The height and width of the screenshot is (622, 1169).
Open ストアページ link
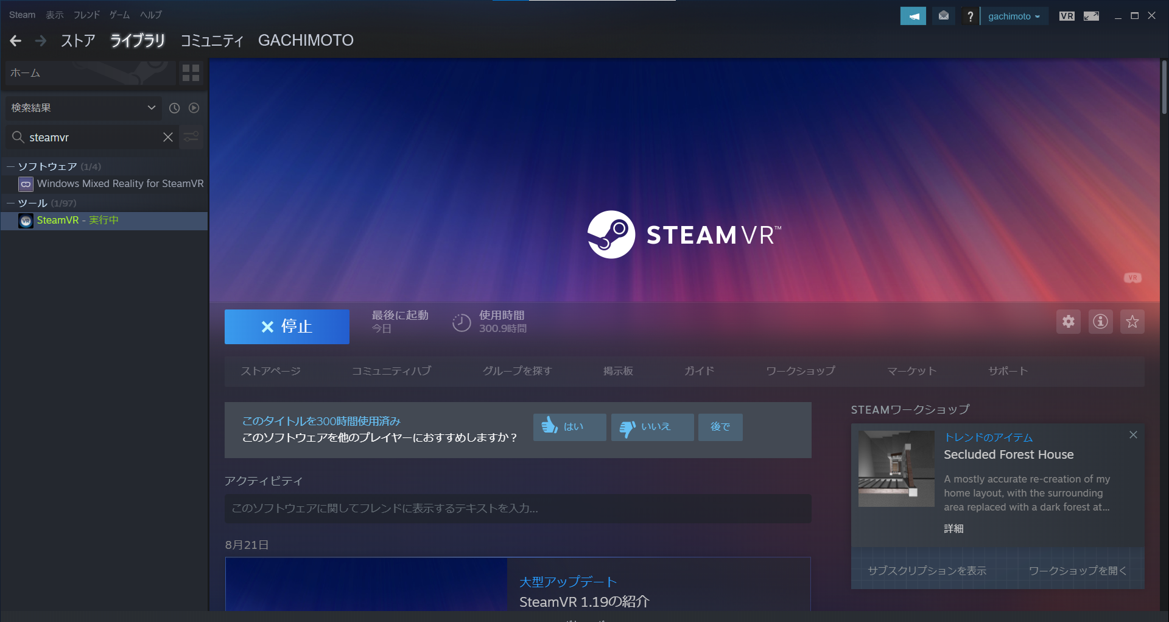click(x=270, y=371)
